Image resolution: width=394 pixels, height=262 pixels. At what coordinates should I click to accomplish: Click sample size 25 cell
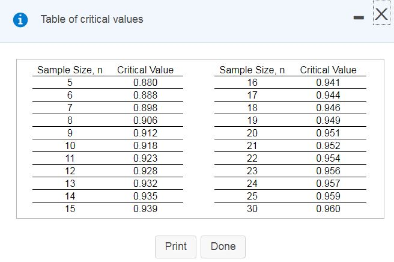(252, 196)
